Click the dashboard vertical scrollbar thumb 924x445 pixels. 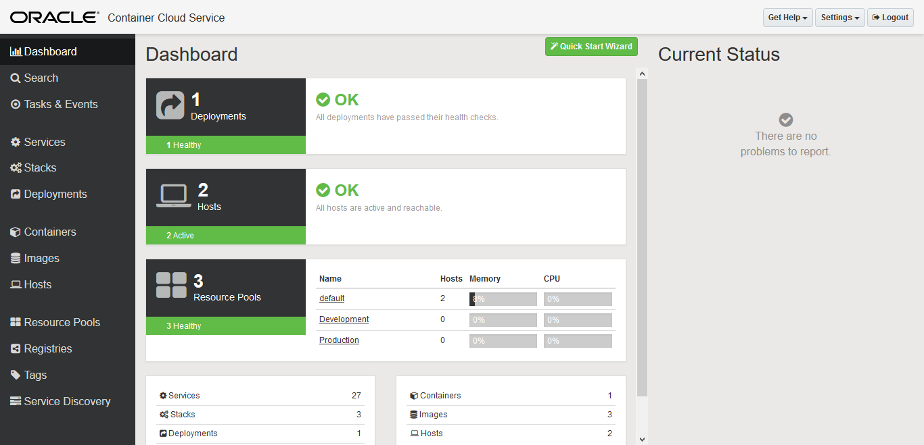click(642, 238)
